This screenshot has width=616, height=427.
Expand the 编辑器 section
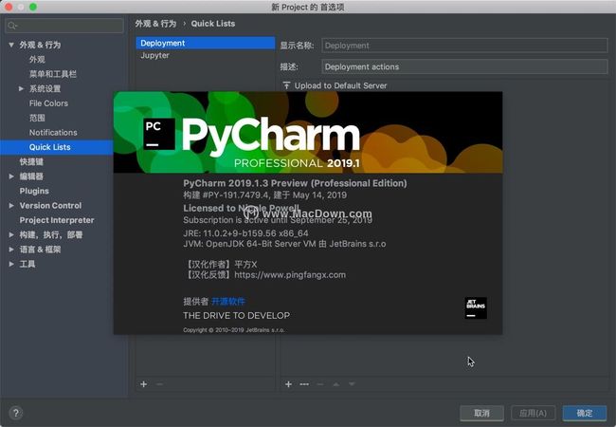11,176
